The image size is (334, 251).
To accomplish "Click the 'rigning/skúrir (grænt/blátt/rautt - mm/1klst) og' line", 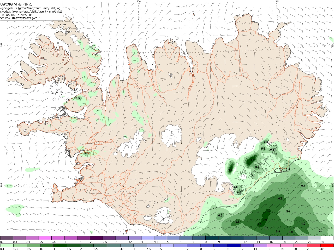I will (x=30, y=8).
